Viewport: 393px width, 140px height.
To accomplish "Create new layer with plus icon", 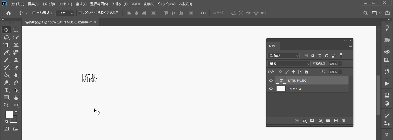I will [x=336, y=121].
